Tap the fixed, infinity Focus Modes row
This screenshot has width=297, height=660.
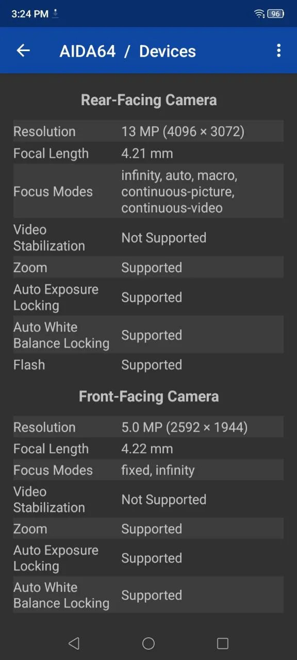[148, 470]
